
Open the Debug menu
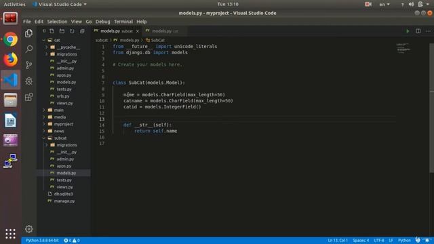point(102,22)
